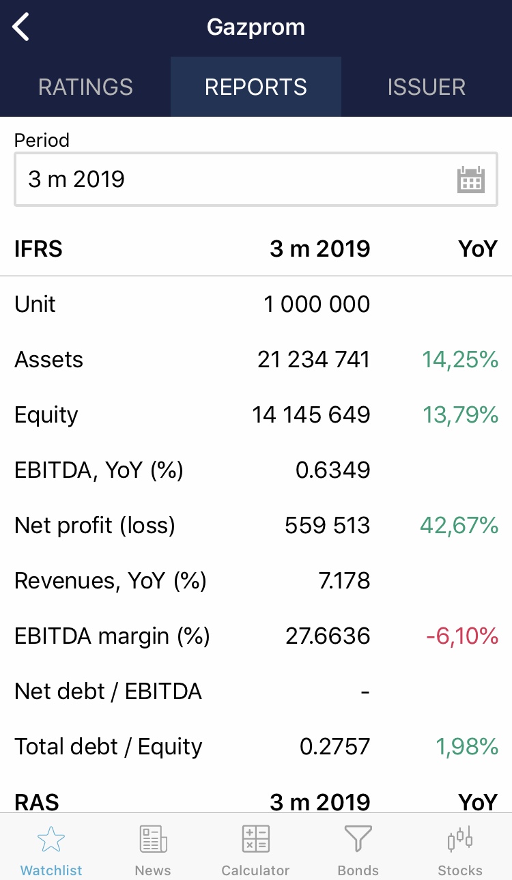Image resolution: width=512 pixels, height=880 pixels.
Task: Select the Reports tab
Action: click(x=256, y=87)
